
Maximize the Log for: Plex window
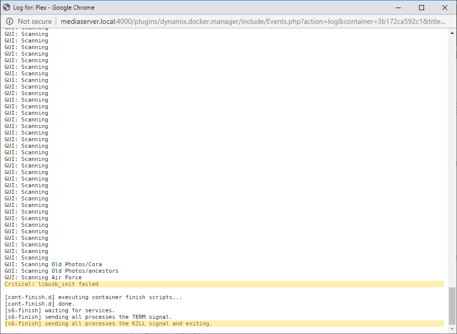coord(422,8)
